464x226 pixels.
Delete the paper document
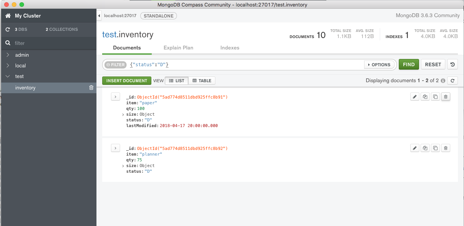pyautogui.click(x=446, y=97)
